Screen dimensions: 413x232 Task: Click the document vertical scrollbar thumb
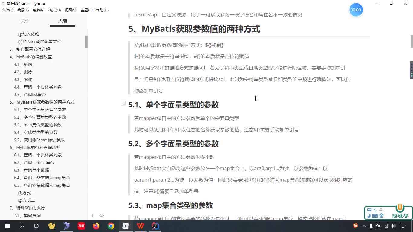pos(411,41)
